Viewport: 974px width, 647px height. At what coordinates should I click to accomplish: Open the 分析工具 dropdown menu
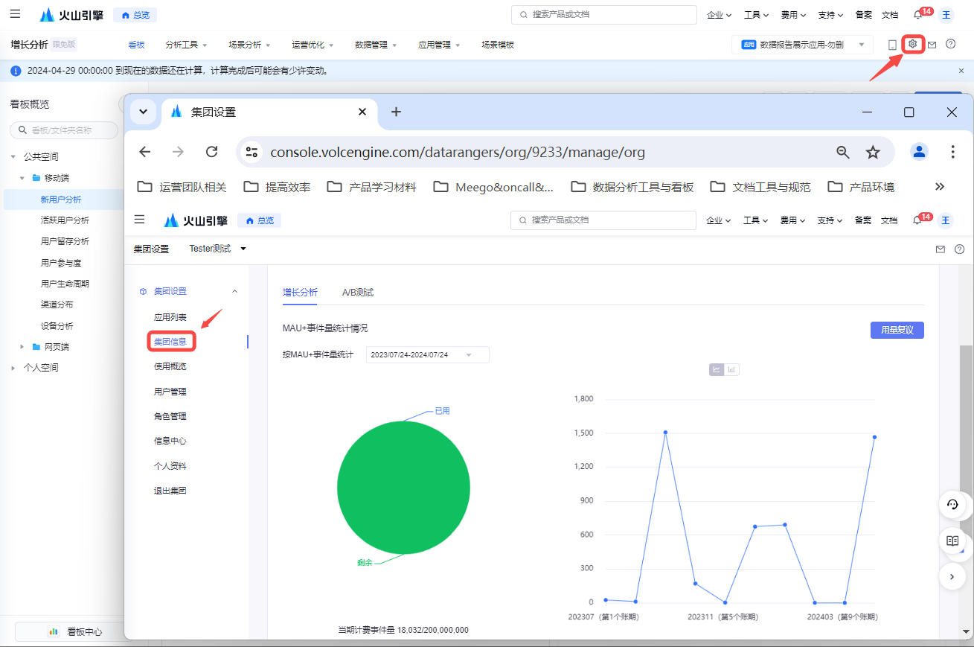click(186, 45)
